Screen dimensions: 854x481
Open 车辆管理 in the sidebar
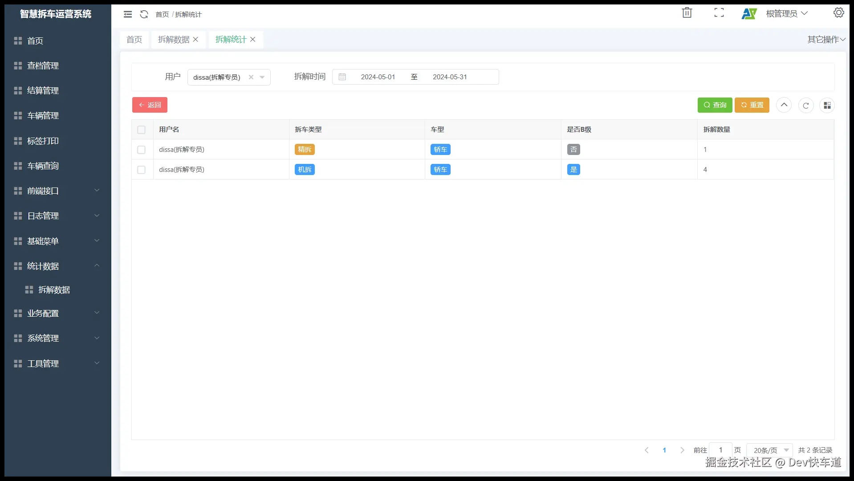point(58,115)
